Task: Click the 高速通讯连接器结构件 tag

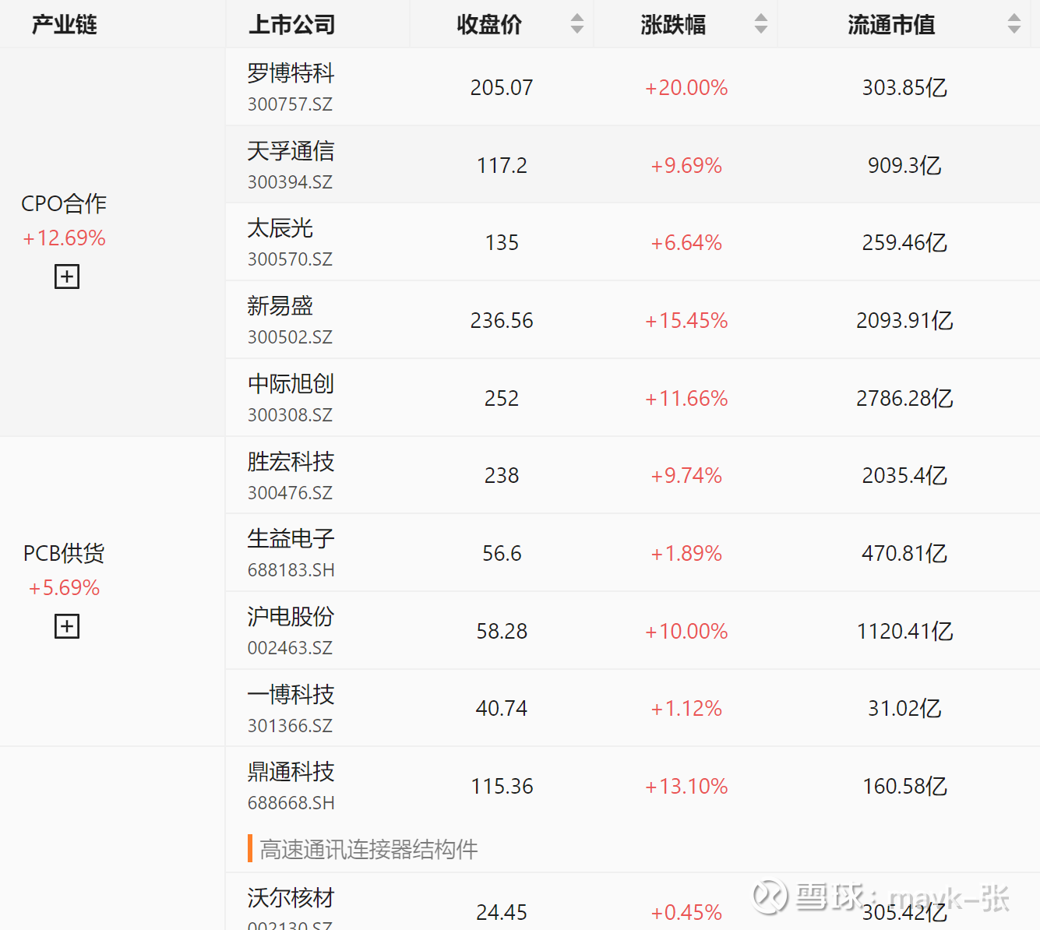Action: tap(368, 849)
